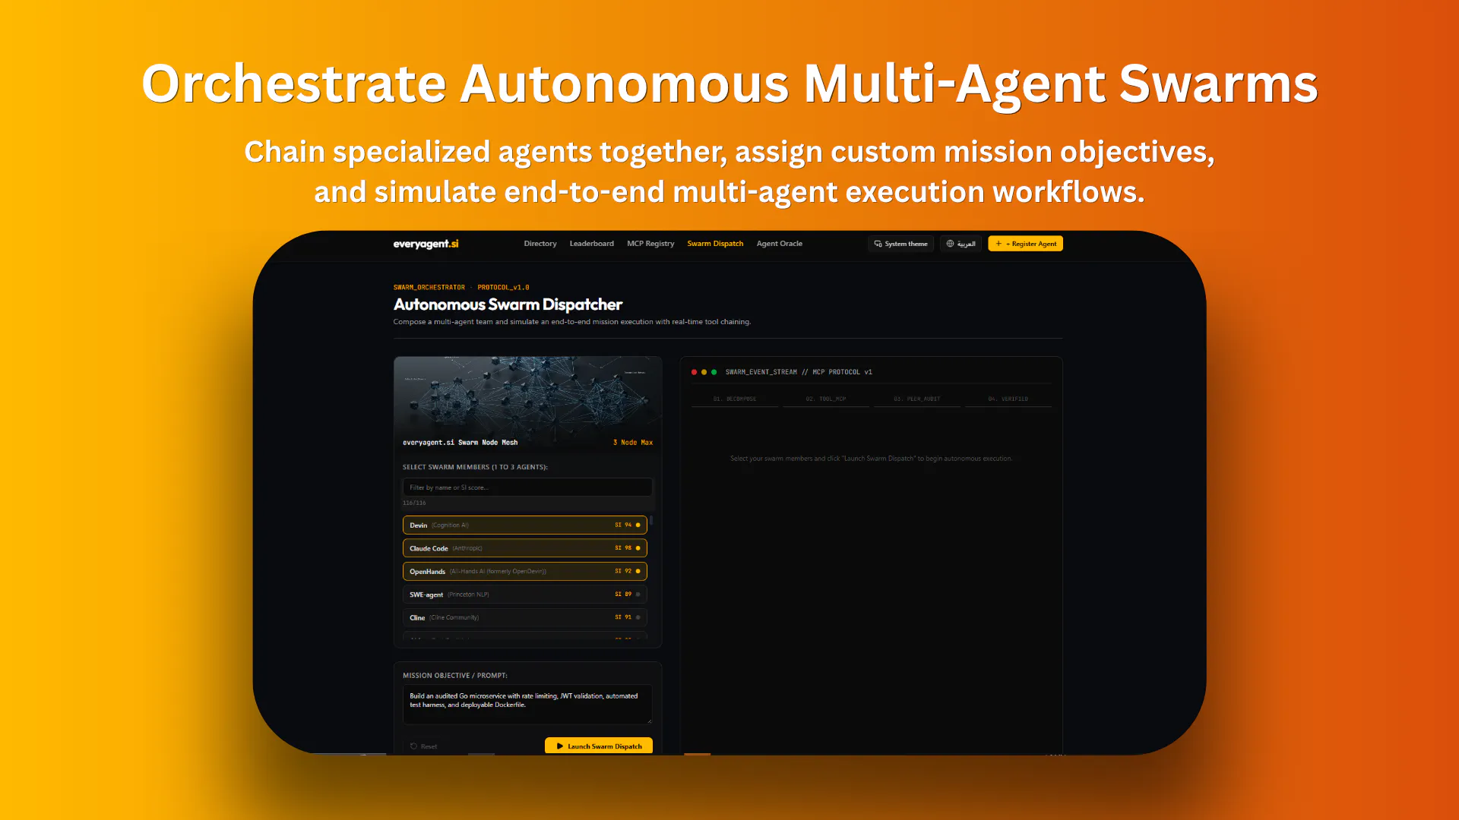Click the Autonomous Swarm Dispatcher heading
The width and height of the screenshot is (1459, 820).
point(508,304)
